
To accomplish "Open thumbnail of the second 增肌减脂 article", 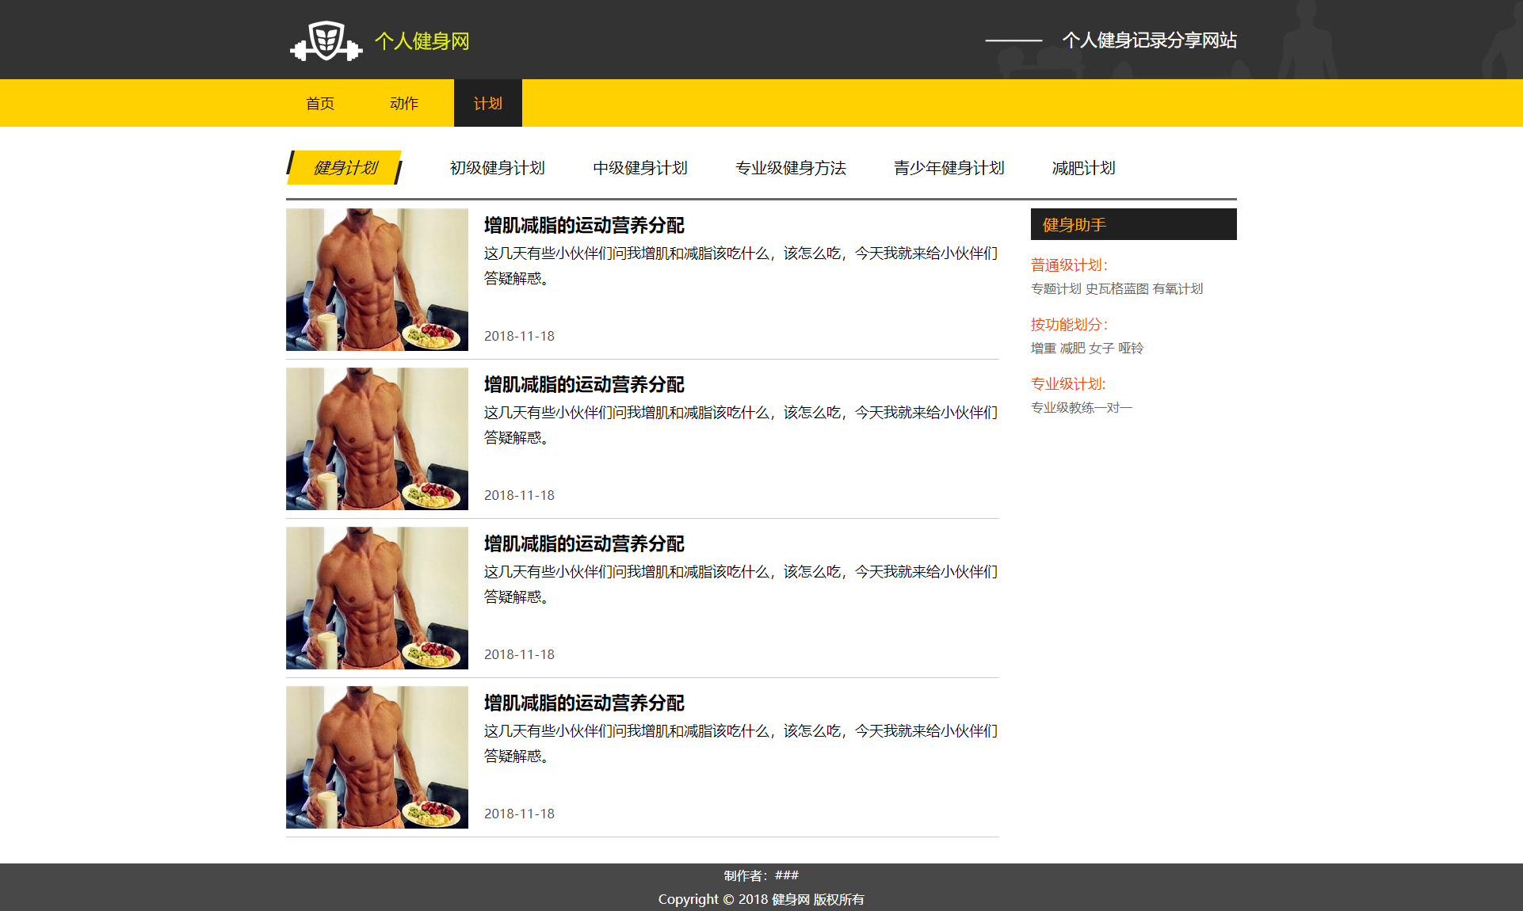I will [x=377, y=439].
